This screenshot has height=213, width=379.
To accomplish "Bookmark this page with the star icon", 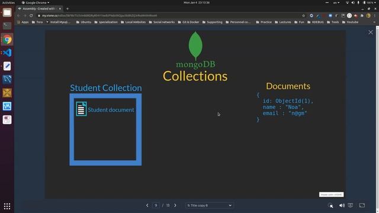I will coord(304,15).
